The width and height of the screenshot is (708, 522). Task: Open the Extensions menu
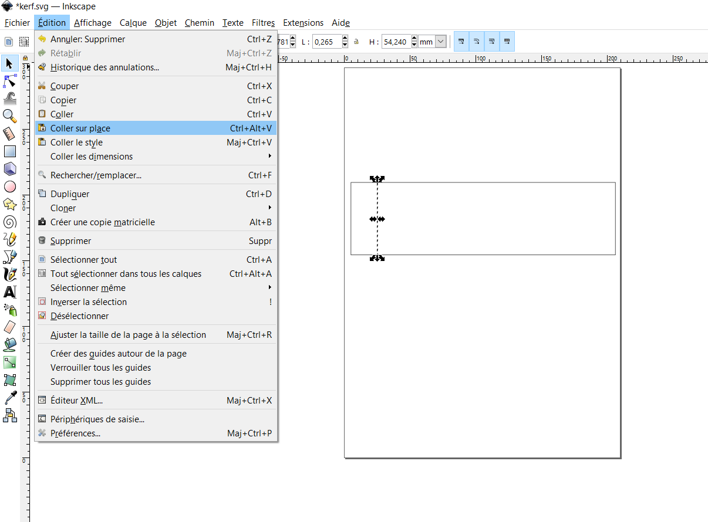pyautogui.click(x=304, y=23)
